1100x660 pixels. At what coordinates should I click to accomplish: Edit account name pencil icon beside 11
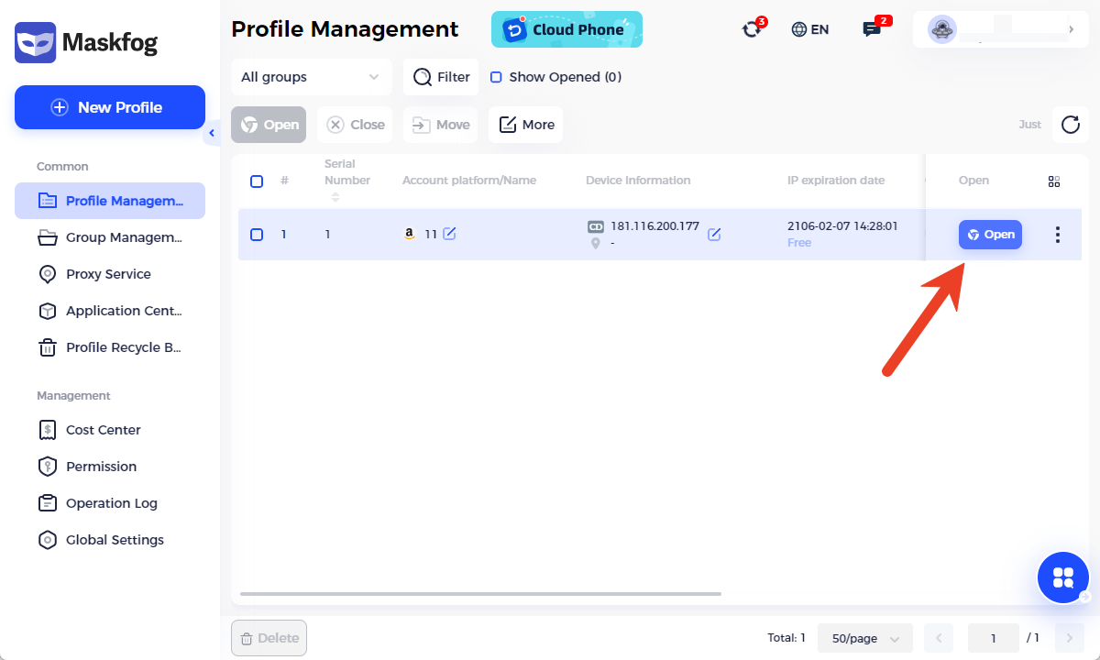(x=449, y=234)
